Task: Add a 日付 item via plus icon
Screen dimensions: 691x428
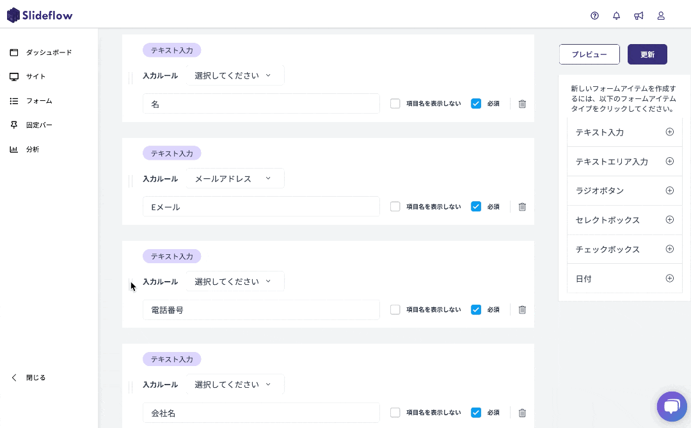Action: click(670, 279)
